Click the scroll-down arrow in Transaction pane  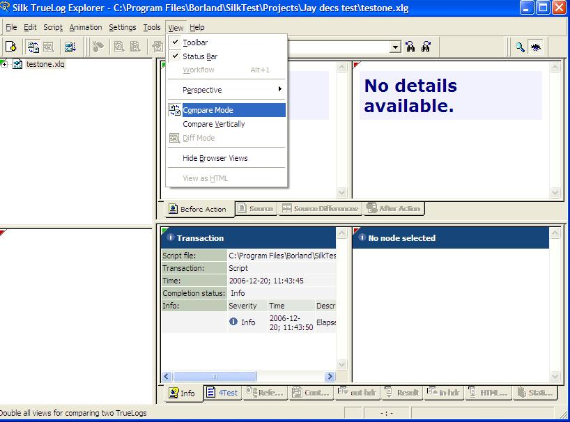coord(341,365)
